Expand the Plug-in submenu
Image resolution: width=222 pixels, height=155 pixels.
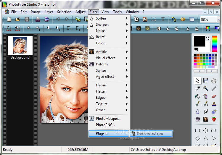point(109,133)
